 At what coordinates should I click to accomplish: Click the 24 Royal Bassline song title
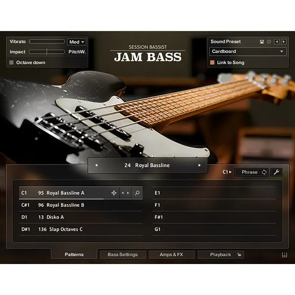[x=147, y=165]
